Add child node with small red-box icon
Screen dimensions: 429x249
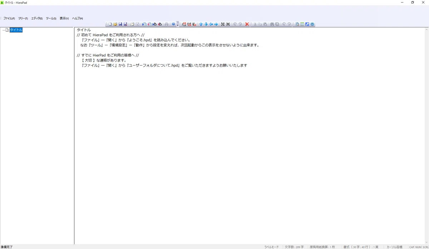pyautogui.click(x=194, y=24)
